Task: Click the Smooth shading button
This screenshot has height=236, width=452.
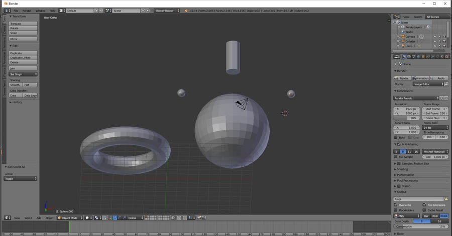Action: pos(16,85)
